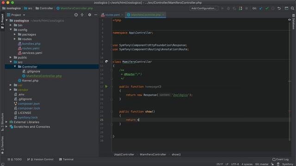The height and width of the screenshot is (166, 296).
Task: Click the Run button in toolbar
Action: point(222,8)
